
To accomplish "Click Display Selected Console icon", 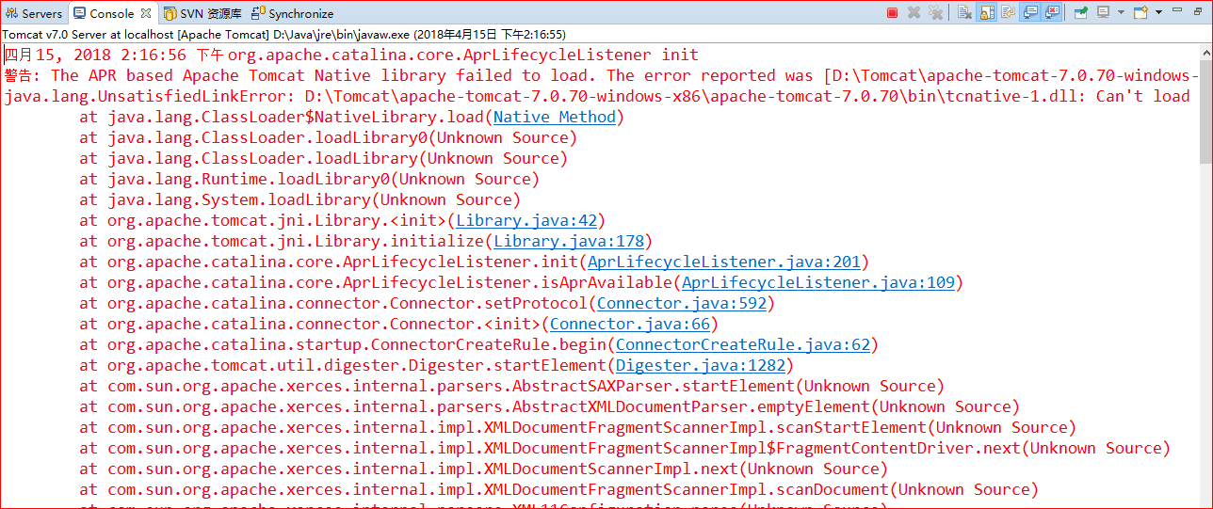I will pyautogui.click(x=1103, y=12).
